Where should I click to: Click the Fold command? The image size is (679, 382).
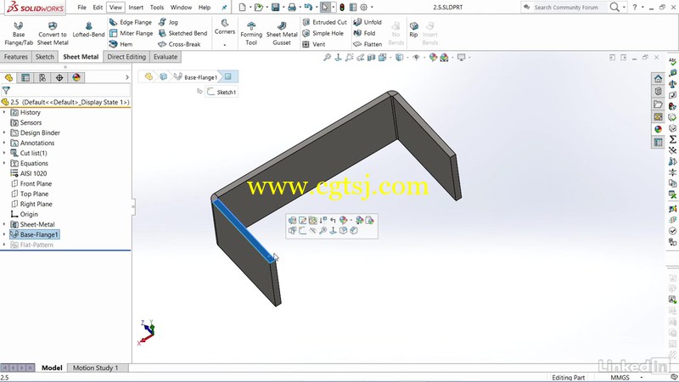click(x=364, y=33)
